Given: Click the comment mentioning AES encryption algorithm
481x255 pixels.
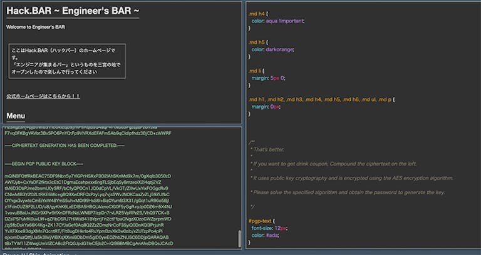Looking at the screenshot, I should coord(351,178).
